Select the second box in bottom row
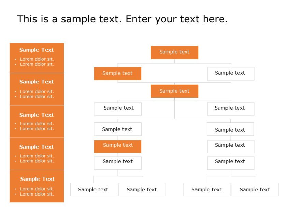The width and height of the screenshot is (291, 218). pyautogui.click(x=142, y=189)
